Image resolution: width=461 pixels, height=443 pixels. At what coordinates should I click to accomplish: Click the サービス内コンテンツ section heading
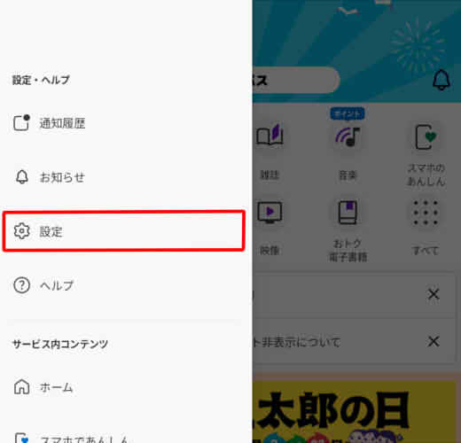(x=60, y=344)
